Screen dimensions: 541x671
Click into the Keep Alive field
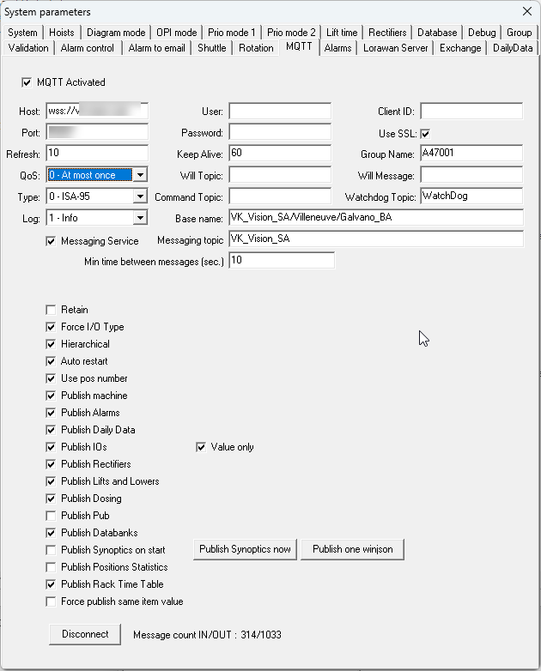click(279, 154)
